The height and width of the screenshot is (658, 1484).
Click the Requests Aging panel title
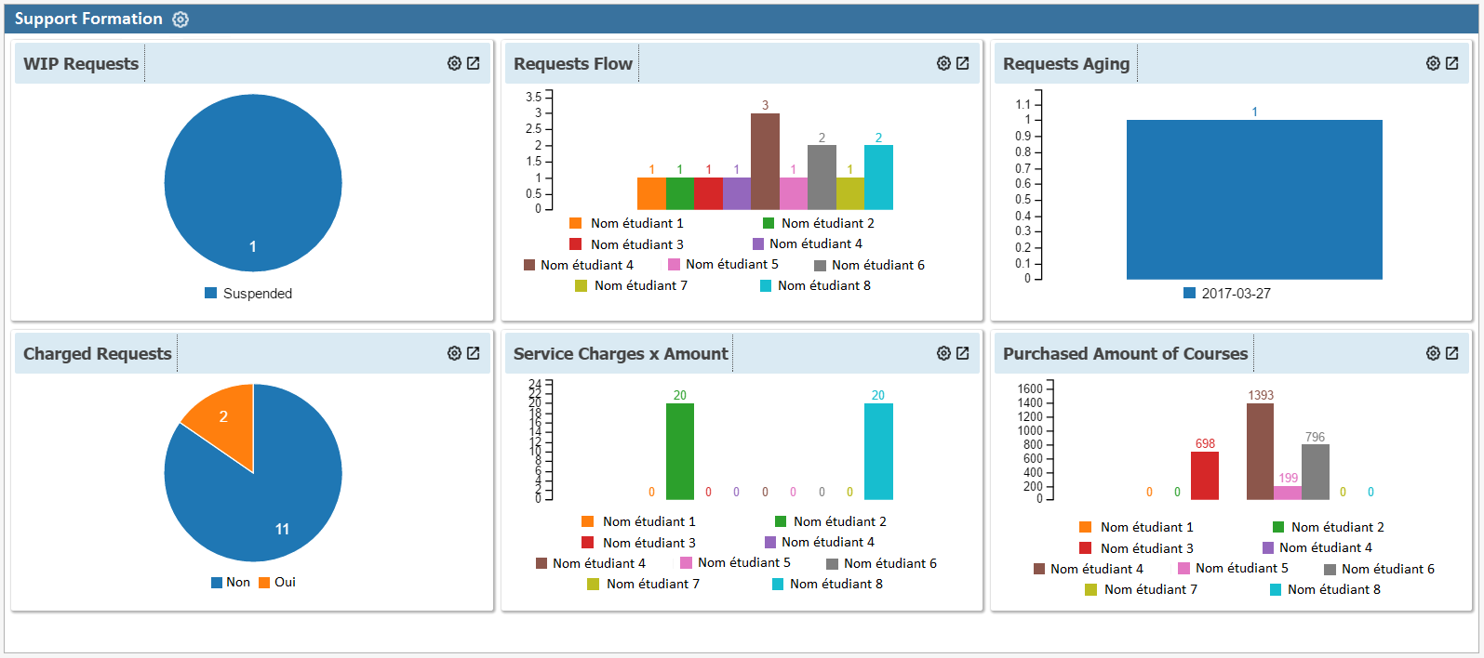(x=1066, y=64)
